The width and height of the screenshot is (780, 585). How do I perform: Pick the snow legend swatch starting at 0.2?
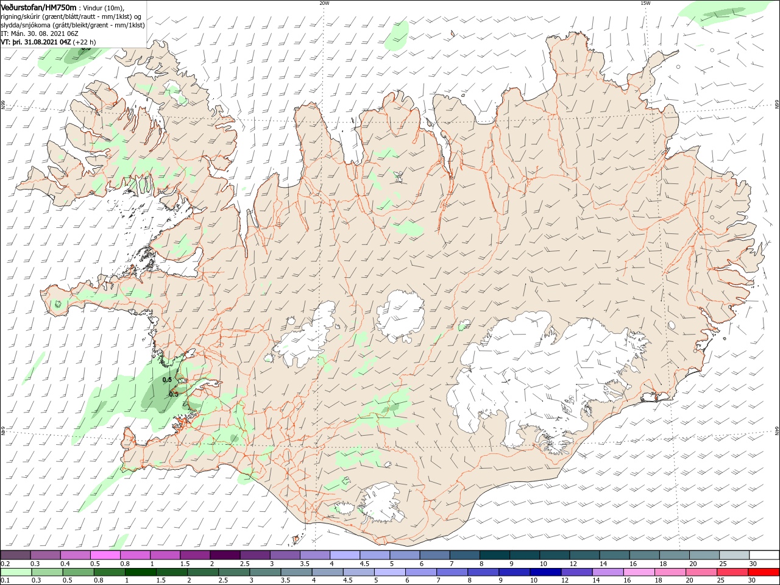tap(15, 555)
